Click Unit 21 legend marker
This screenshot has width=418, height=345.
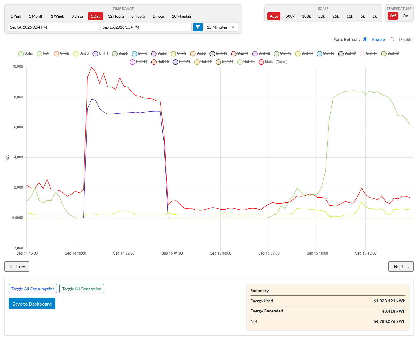(175, 62)
